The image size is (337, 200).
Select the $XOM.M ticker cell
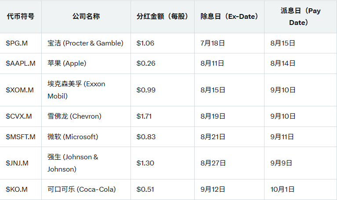point(20,90)
